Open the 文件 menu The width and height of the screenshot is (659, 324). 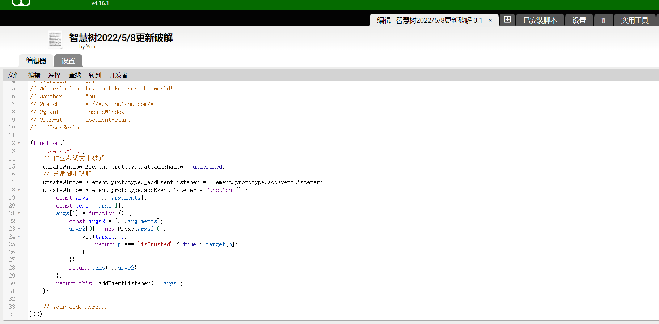pos(14,75)
